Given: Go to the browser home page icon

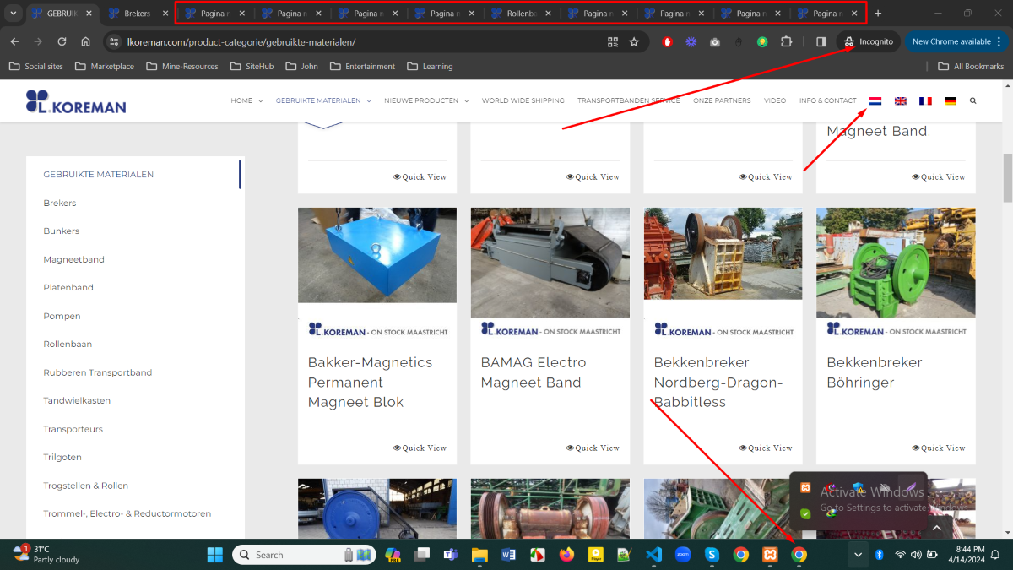Looking at the screenshot, I should click(86, 41).
